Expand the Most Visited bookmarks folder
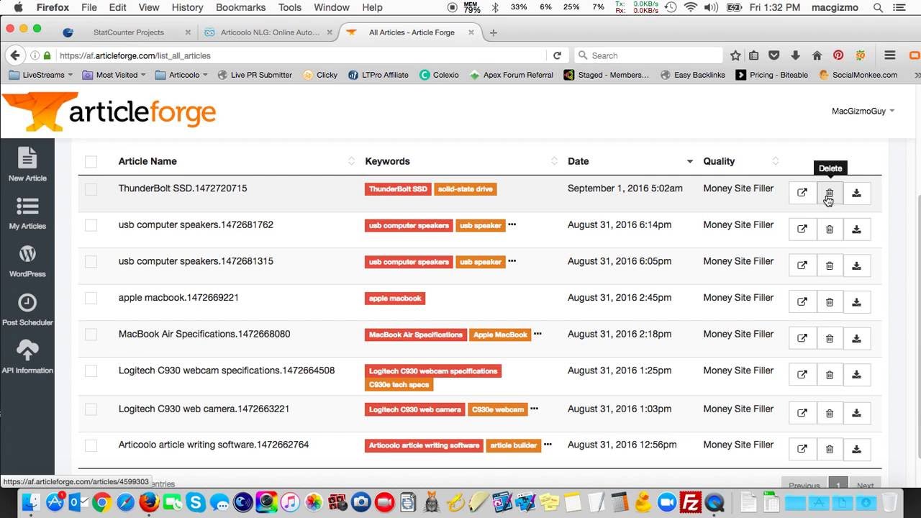The height and width of the screenshot is (518, 921). [x=114, y=75]
